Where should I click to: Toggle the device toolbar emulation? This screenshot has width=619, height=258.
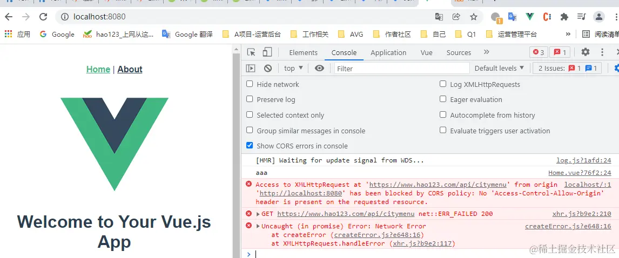(x=267, y=52)
